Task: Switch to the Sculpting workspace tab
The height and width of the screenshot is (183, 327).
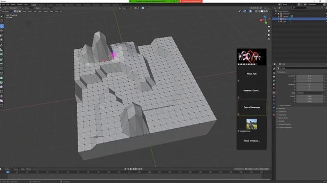Action: (x=50, y=5)
